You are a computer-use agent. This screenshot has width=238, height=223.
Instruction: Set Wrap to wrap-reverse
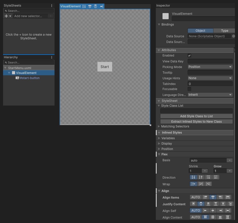(208, 184)
